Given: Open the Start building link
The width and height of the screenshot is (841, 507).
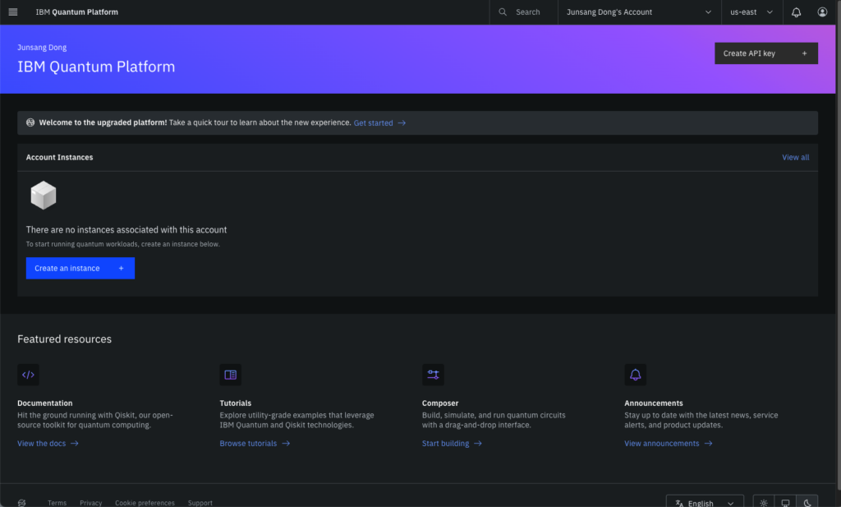Looking at the screenshot, I should pos(452,443).
